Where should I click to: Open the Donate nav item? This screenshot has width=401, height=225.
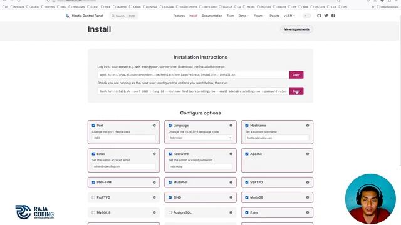pos(274,16)
